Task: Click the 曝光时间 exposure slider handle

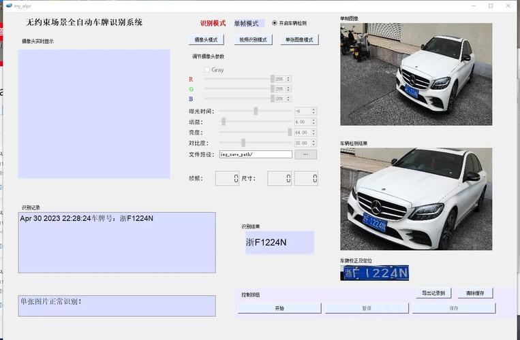Action: [x=256, y=111]
